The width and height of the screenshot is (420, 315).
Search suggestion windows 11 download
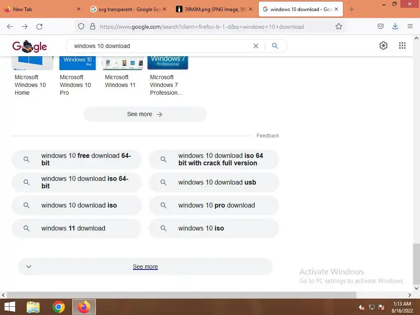(77, 228)
